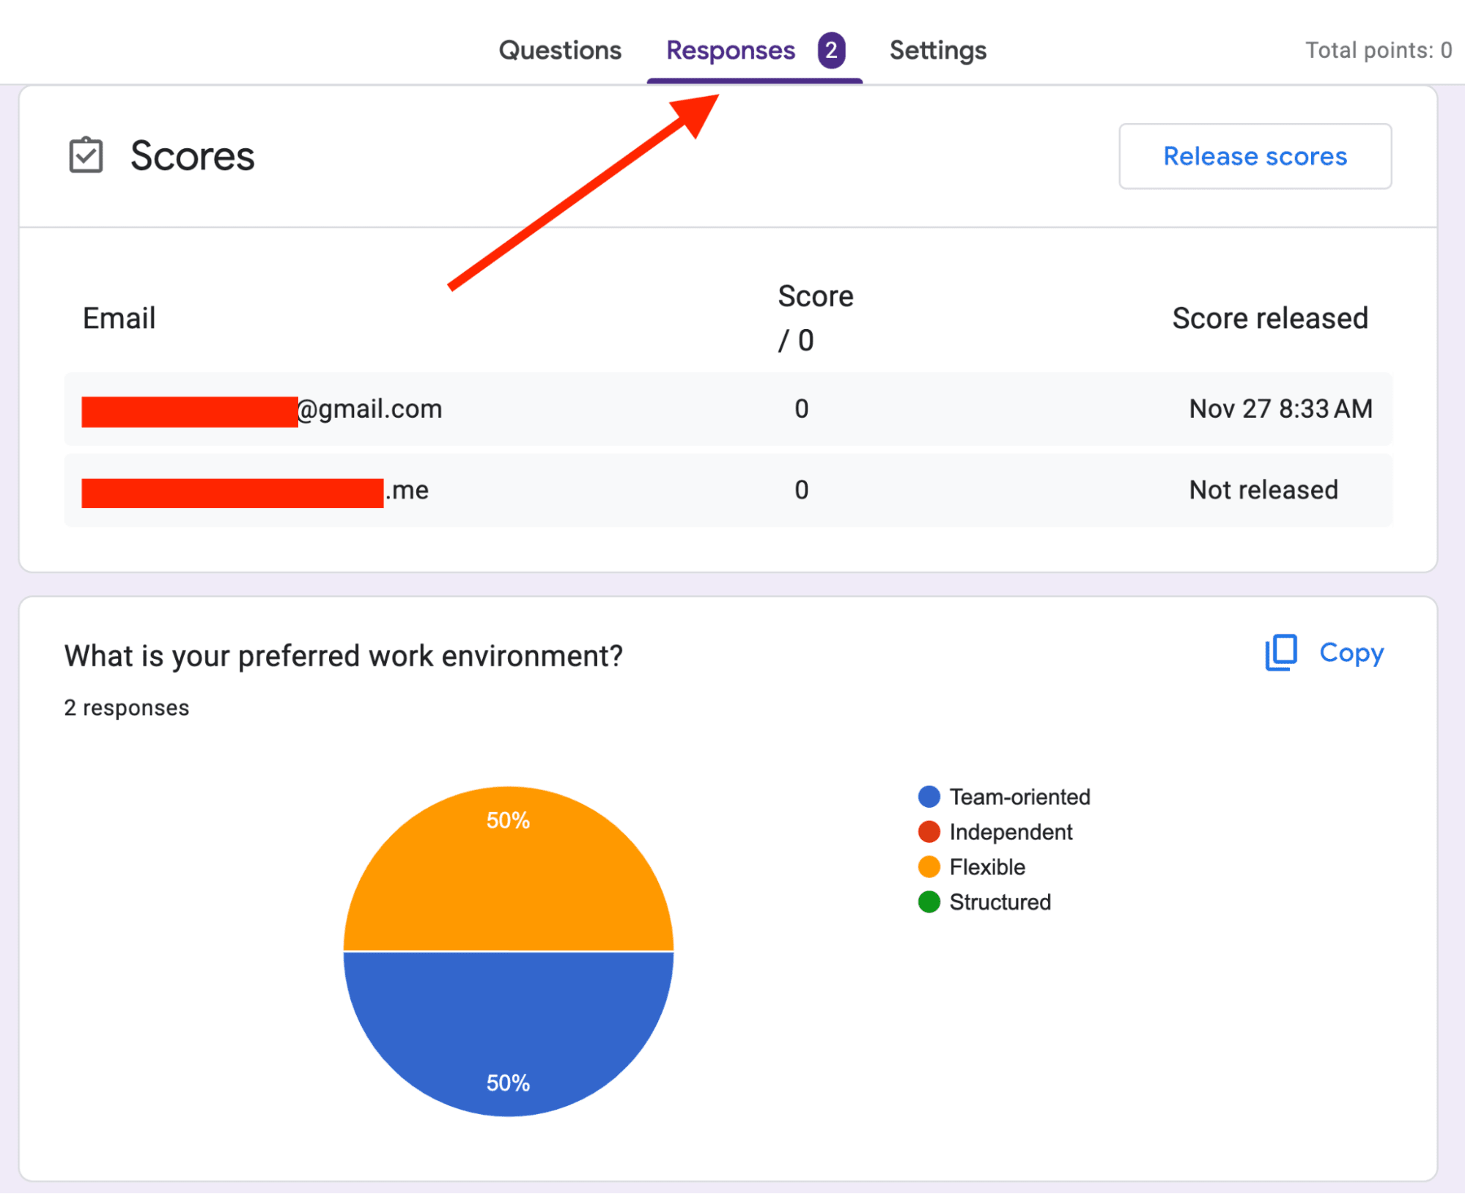Click the Release scores button
The height and width of the screenshot is (1194, 1465).
click(x=1255, y=156)
